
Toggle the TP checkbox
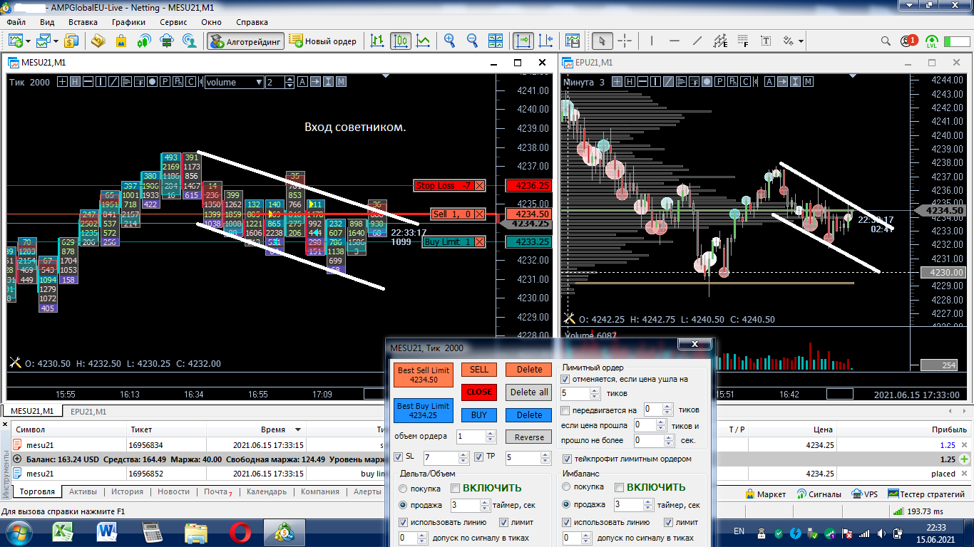coord(480,457)
